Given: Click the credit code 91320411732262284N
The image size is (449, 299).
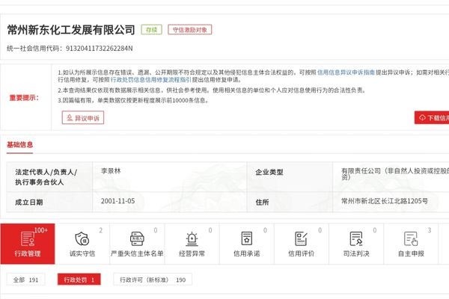Looking at the screenshot, I should [99, 49].
